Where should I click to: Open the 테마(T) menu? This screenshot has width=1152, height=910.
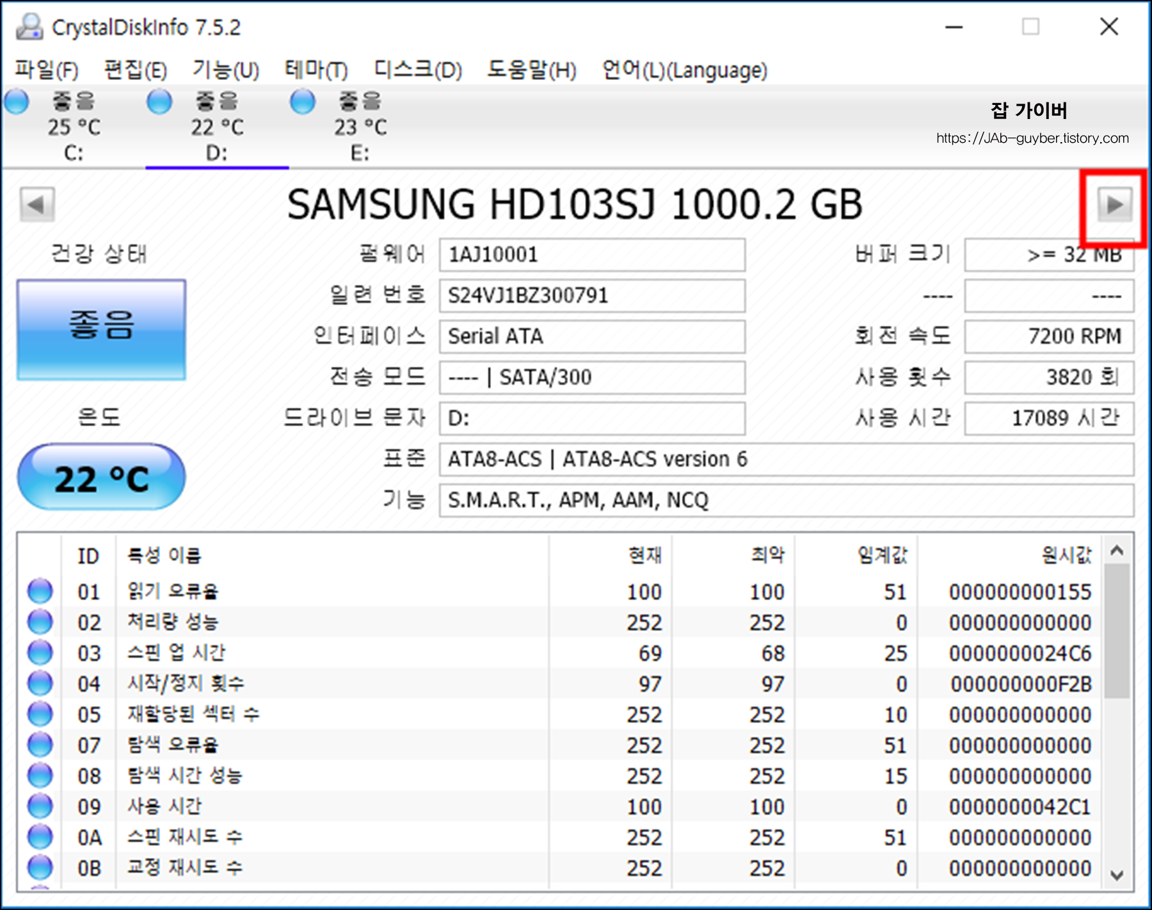tap(316, 69)
